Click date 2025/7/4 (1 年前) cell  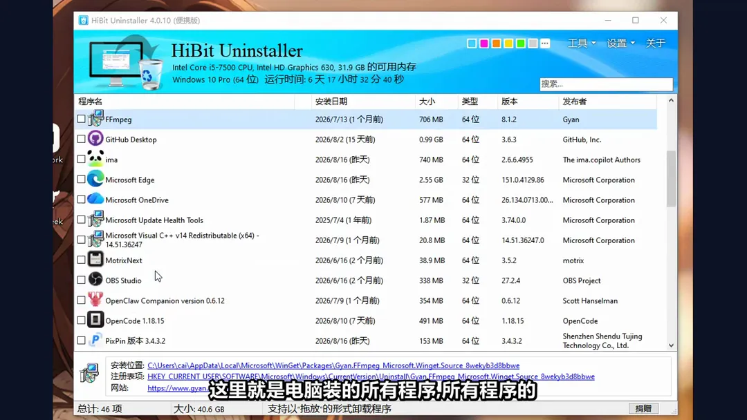(343, 220)
